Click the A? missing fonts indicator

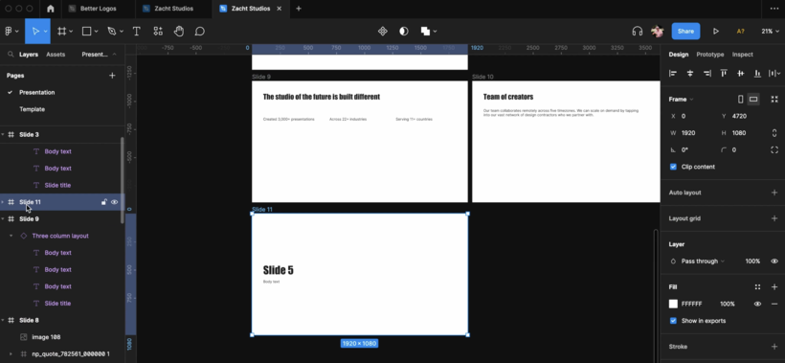tap(740, 31)
